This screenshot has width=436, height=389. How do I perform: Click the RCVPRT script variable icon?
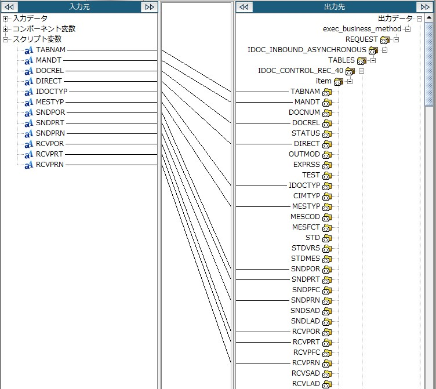pyautogui.click(x=28, y=155)
